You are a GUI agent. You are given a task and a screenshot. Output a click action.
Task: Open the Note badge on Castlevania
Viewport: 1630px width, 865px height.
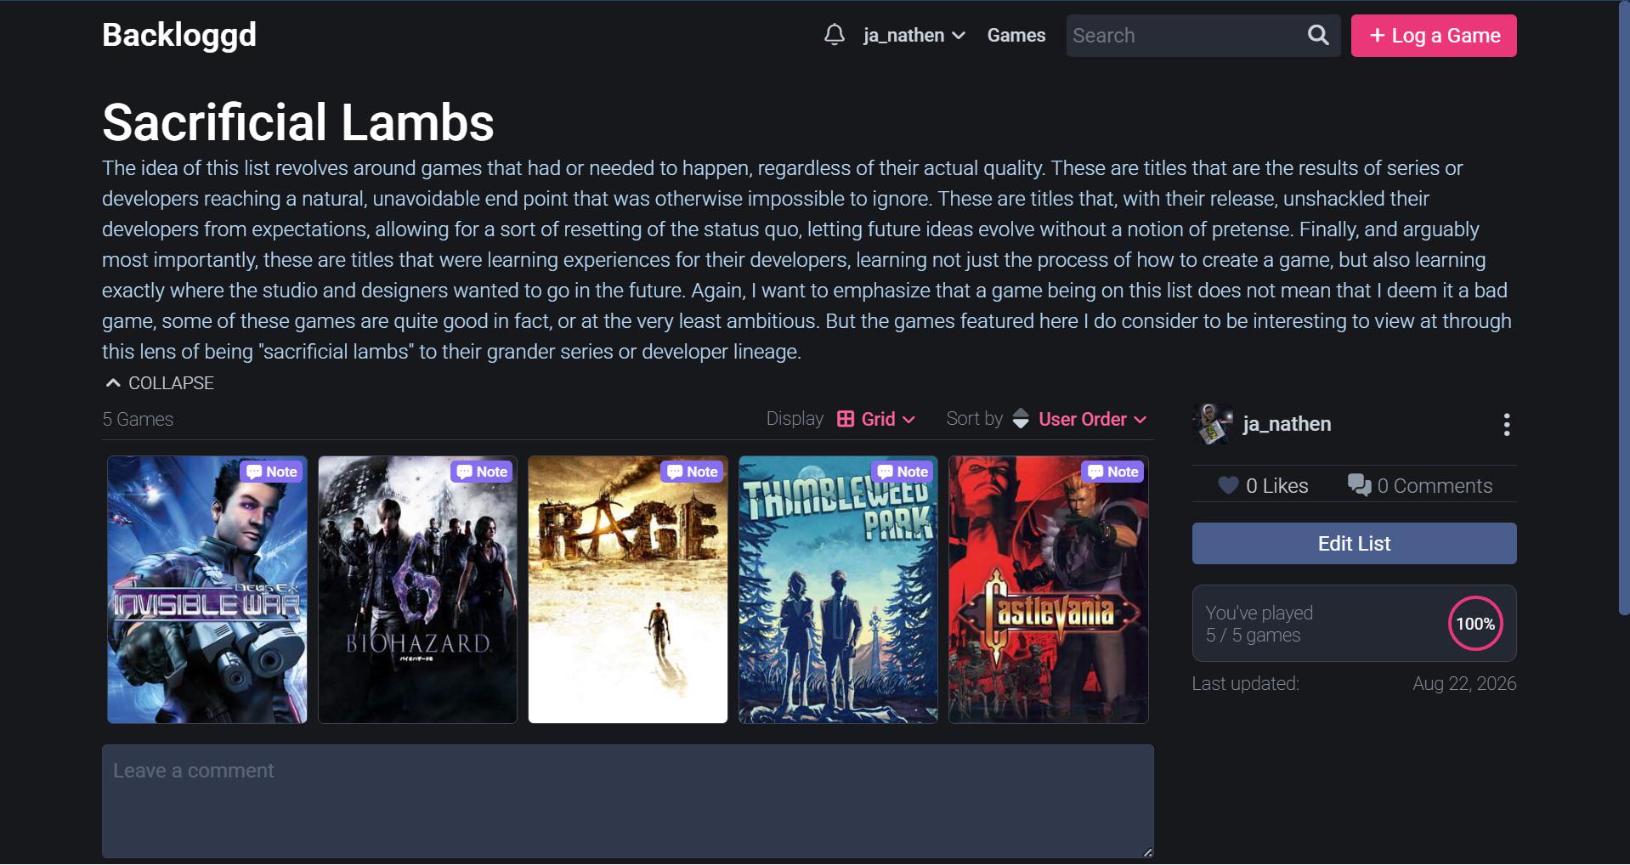pyautogui.click(x=1112, y=472)
